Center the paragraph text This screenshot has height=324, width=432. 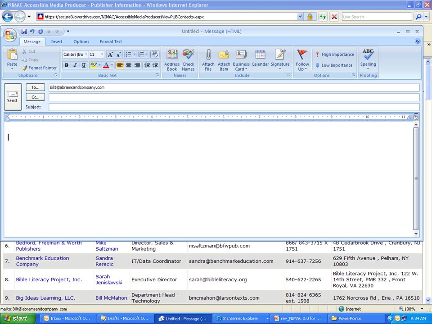[x=128, y=65]
